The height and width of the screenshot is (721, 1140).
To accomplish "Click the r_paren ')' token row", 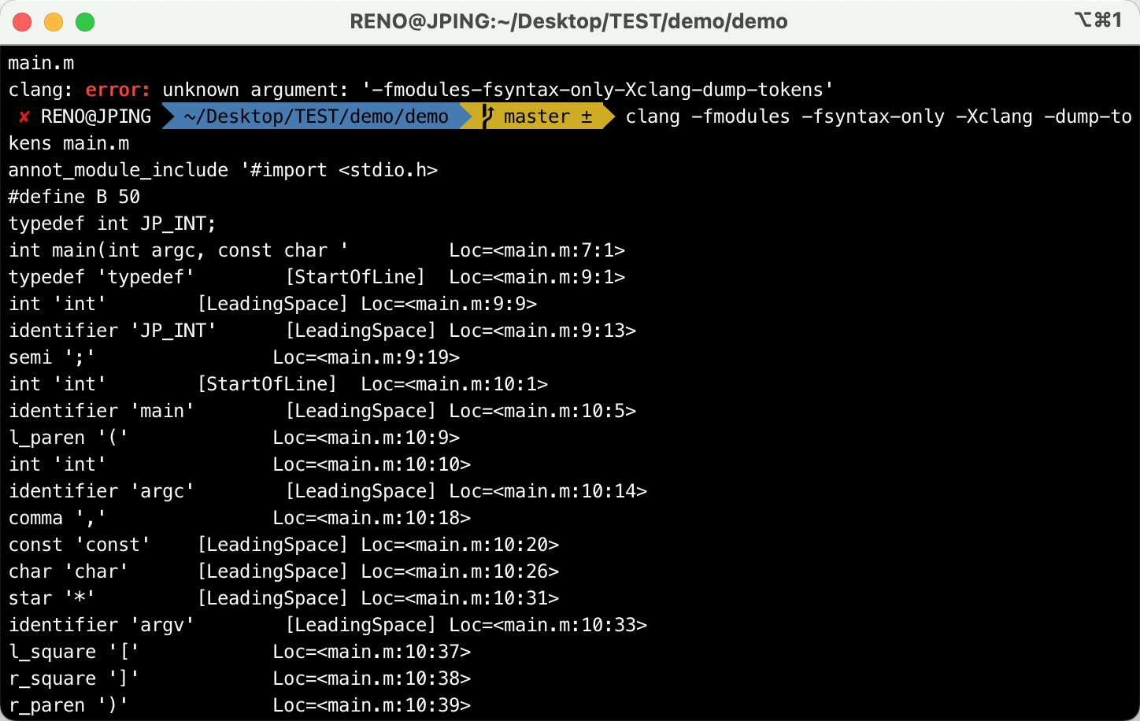I will click(239, 705).
